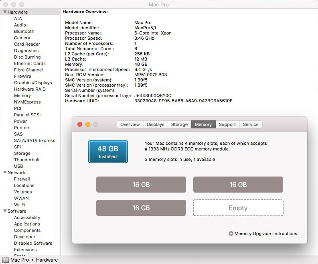Image resolution: width=318 pixels, height=264 pixels.
Task: Select Power in the sidebar
Action: pyautogui.click(x=20, y=121)
